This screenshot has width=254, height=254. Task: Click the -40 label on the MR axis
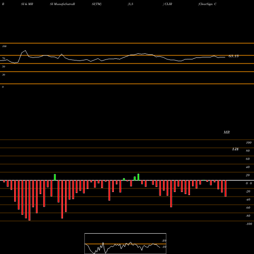(x=248, y=200)
